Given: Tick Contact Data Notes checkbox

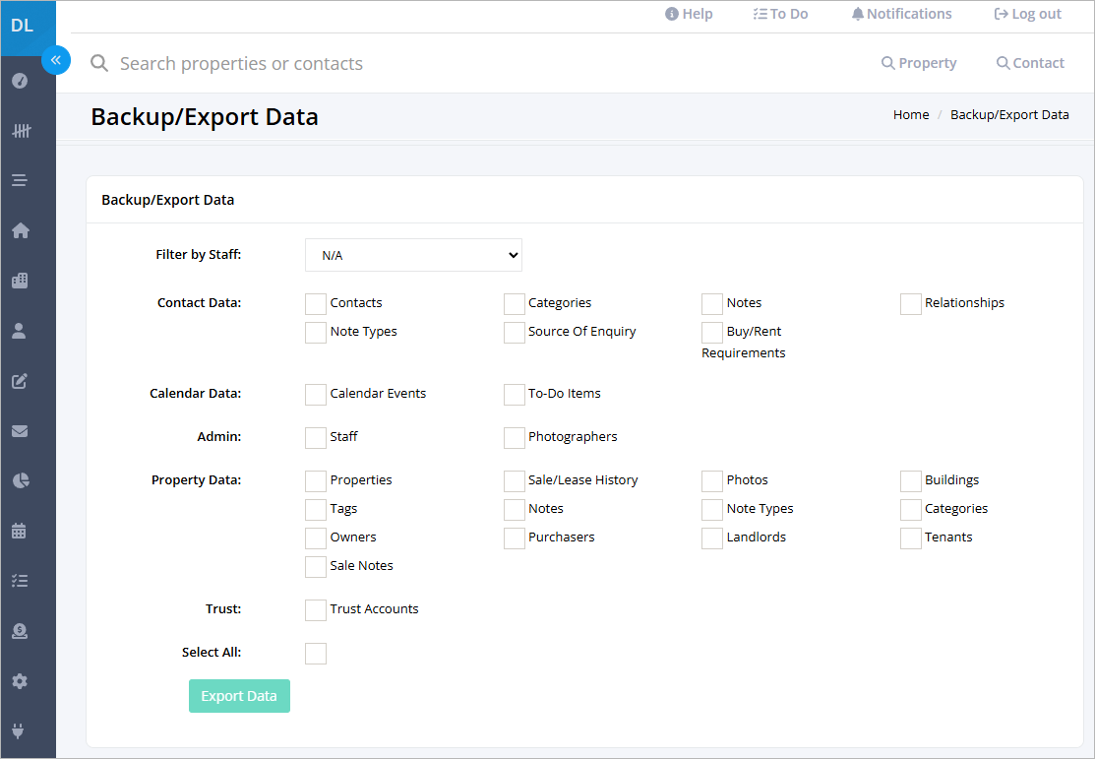Looking at the screenshot, I should 712,304.
